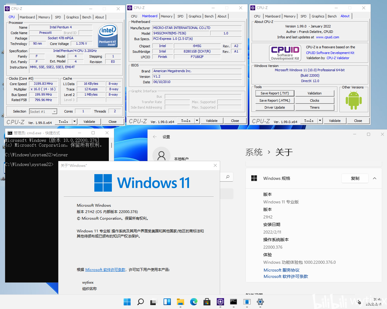Open File Explorer from the taskbar

click(180, 302)
